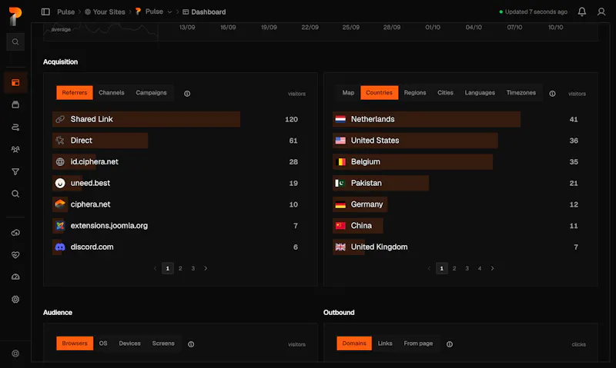Viewport: 616px width, 368px height.
Task: Click the bottom help circle sidebar icon
Action: pos(15,353)
